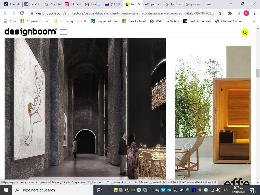The width and height of the screenshot is (260, 195).
Task: Reload the current page
Action: click(22, 13)
